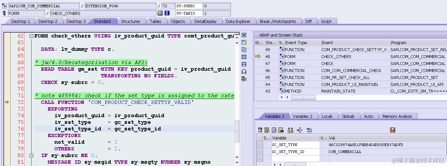The width and height of the screenshot is (447, 166).
Task: Click the tool services icon at toolbar bottom
Action: point(244,79)
